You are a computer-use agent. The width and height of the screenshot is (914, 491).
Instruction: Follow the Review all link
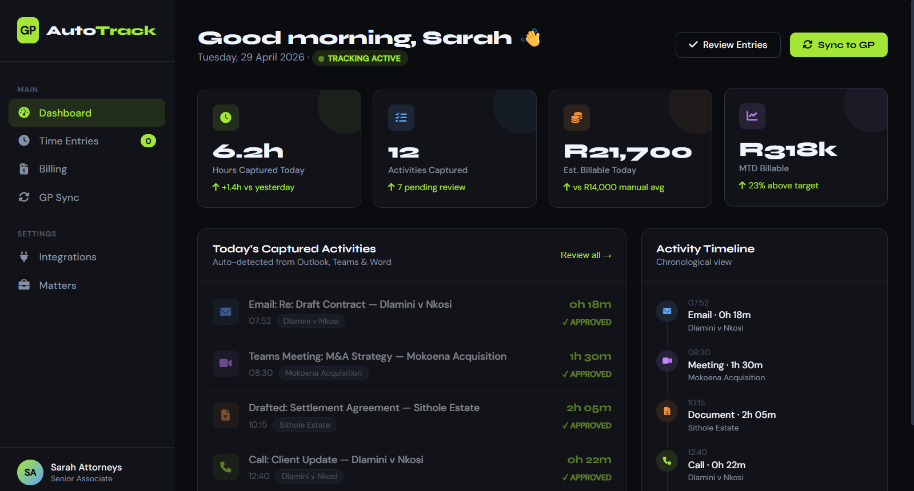[586, 255]
